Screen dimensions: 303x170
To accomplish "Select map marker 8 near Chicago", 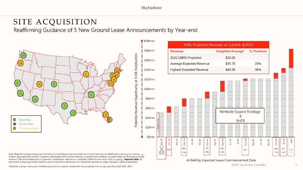I will [x=86, y=74].
